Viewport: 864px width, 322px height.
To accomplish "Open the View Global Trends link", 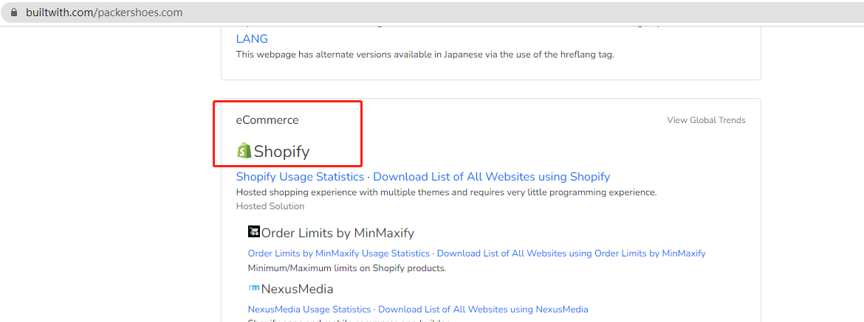I will point(706,120).
